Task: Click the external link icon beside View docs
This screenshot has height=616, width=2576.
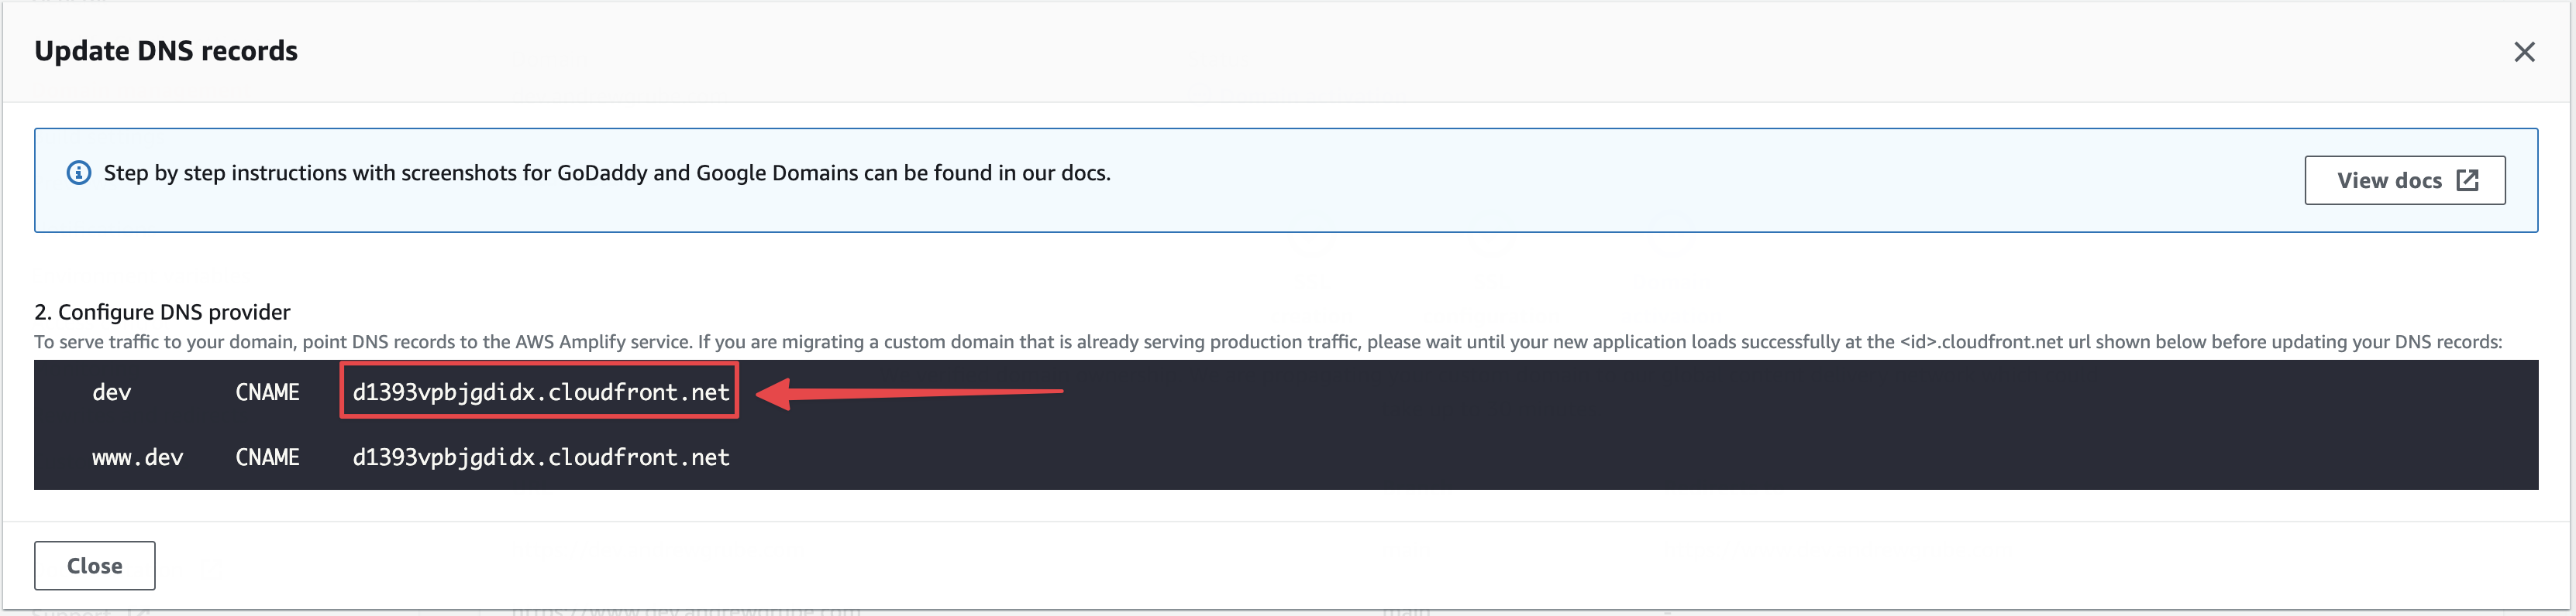Action: (x=2467, y=181)
